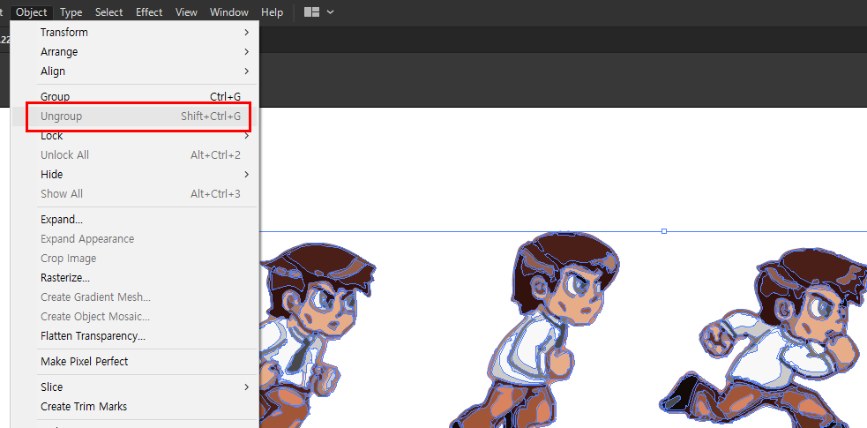Image resolution: width=867 pixels, height=428 pixels.
Task: Click the top selection bounding-box handle
Action: pyautogui.click(x=664, y=231)
